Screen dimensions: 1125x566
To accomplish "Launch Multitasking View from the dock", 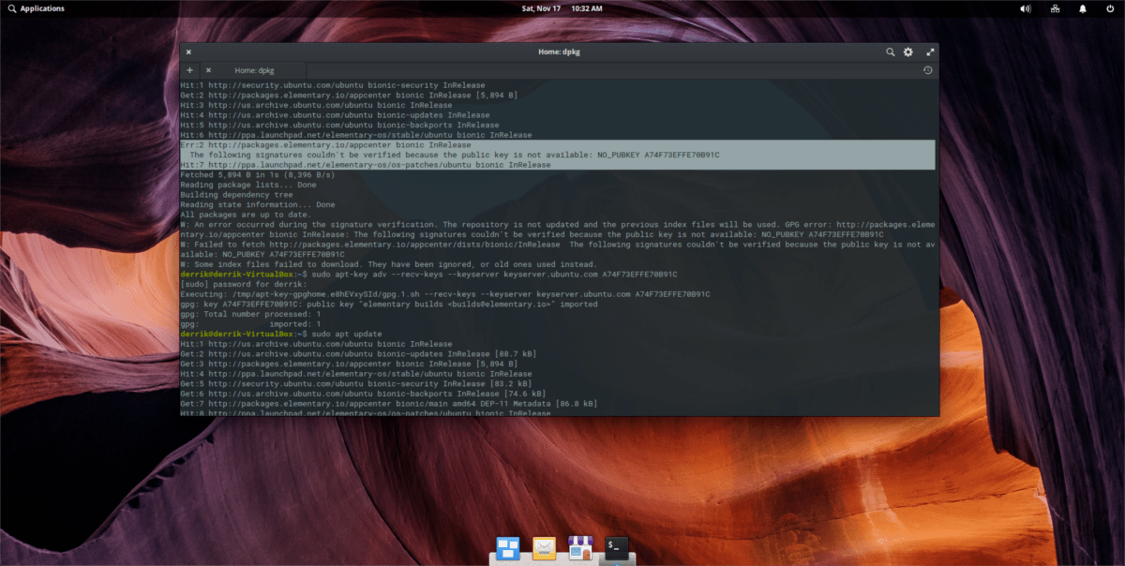I will (508, 546).
